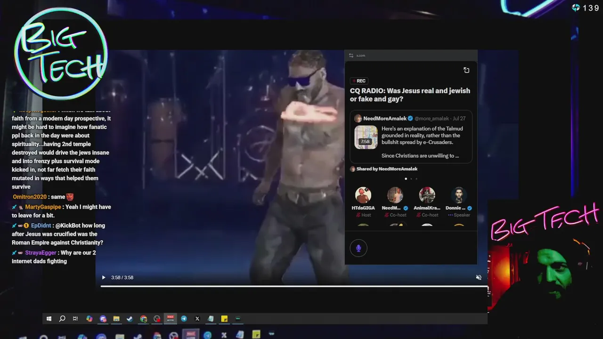Screen dimensions: 603x339
Task: Select the second carousel dot under shared tweet
Action: tap(411, 179)
